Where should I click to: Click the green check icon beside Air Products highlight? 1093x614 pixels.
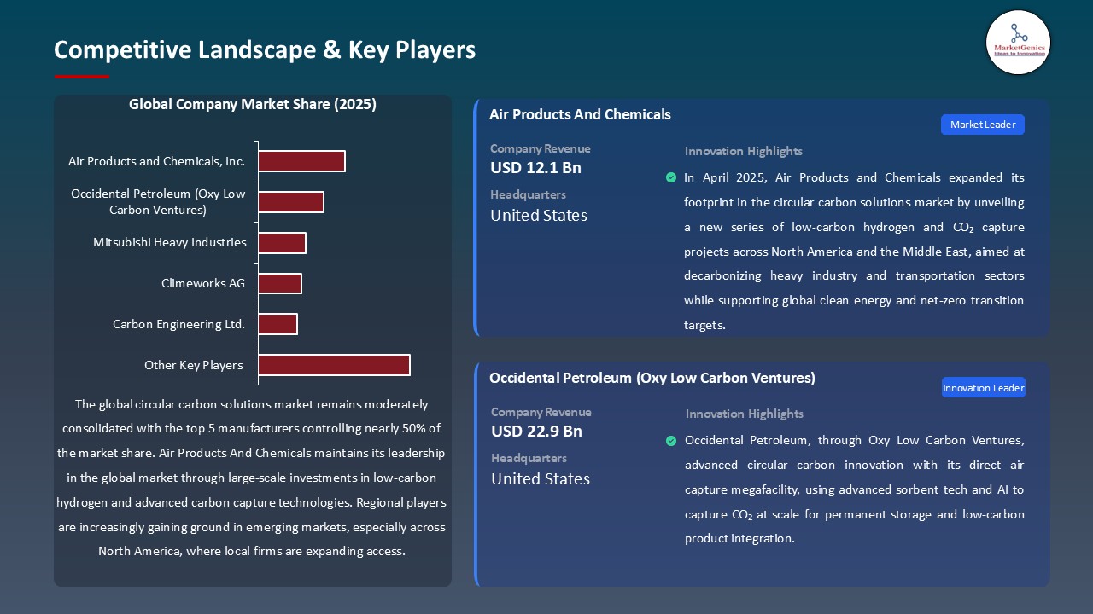pyautogui.click(x=671, y=177)
